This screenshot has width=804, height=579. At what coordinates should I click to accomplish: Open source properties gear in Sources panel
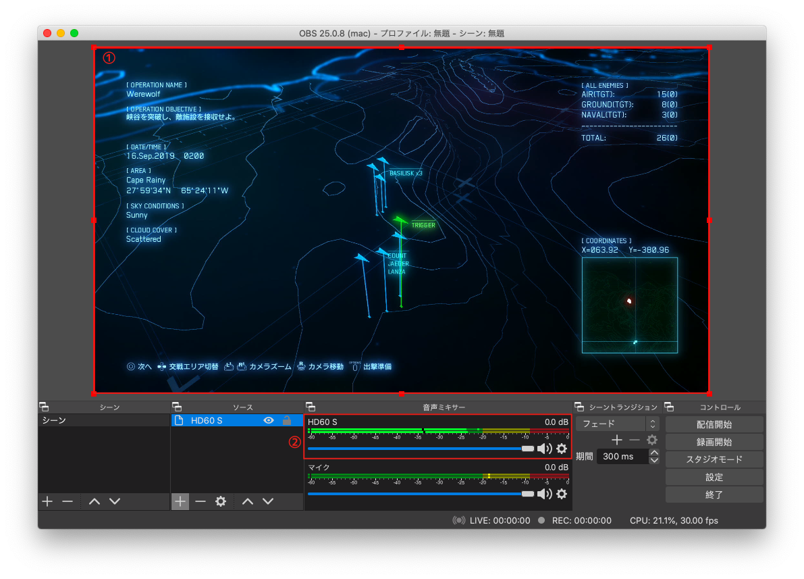pyautogui.click(x=221, y=501)
